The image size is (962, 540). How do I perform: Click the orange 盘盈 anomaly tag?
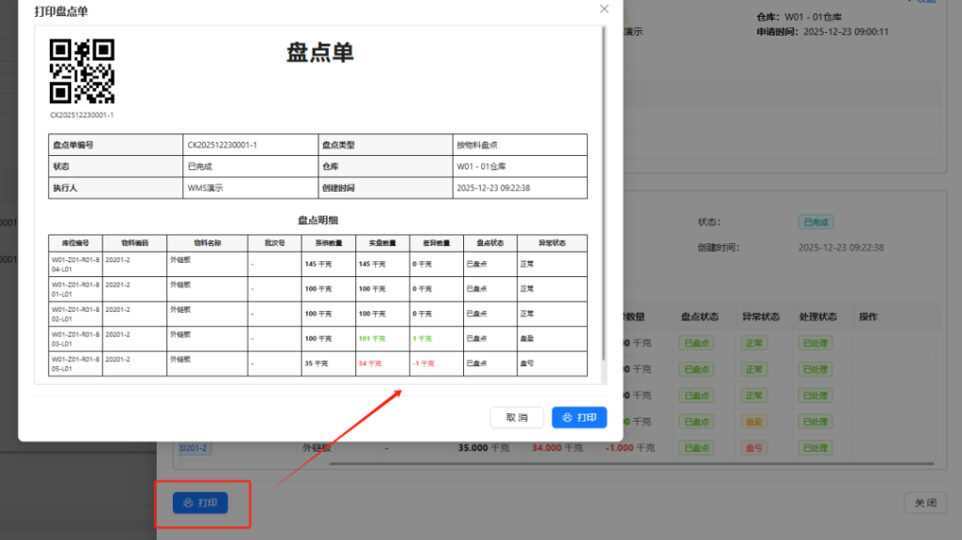tap(753, 422)
